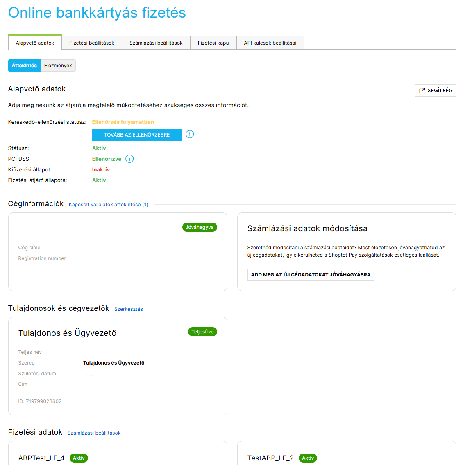463x465 pixels.
Task: Open the SEGÍTSÉG external help button
Action: click(435, 91)
